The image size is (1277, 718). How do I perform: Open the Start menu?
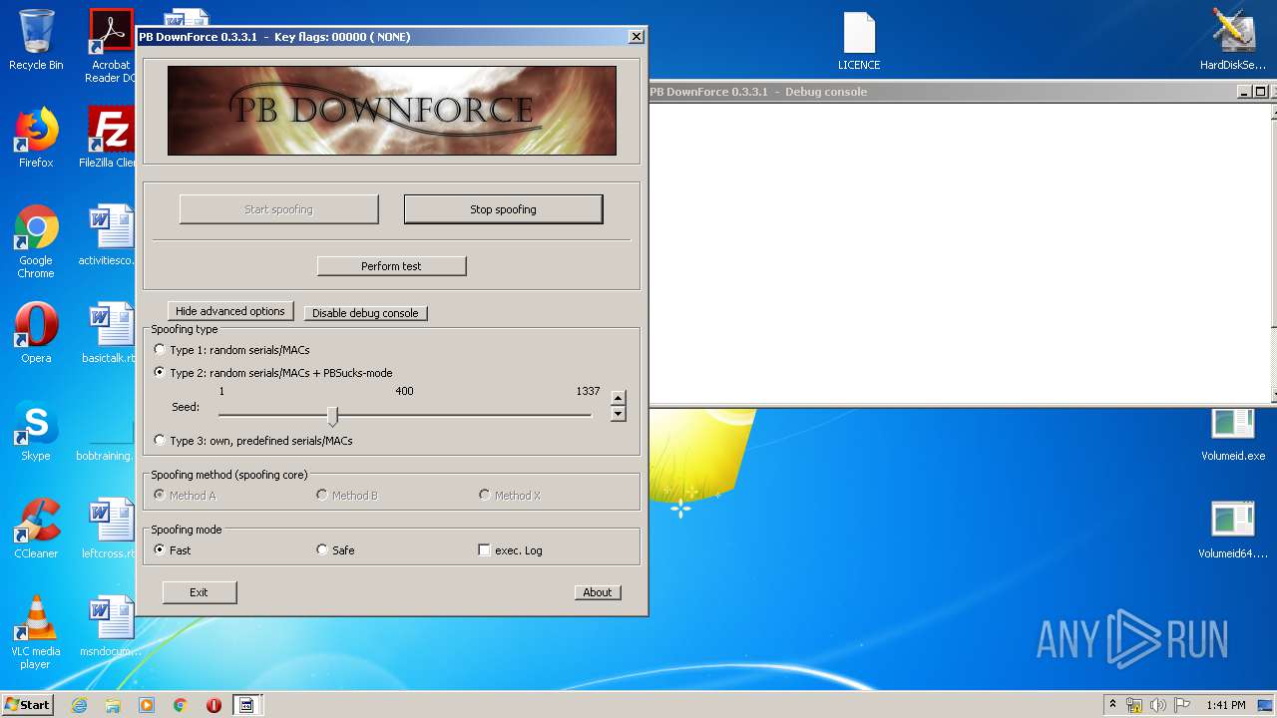tap(27, 705)
